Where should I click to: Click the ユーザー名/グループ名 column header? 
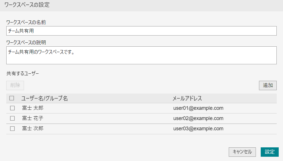[x=45, y=98]
